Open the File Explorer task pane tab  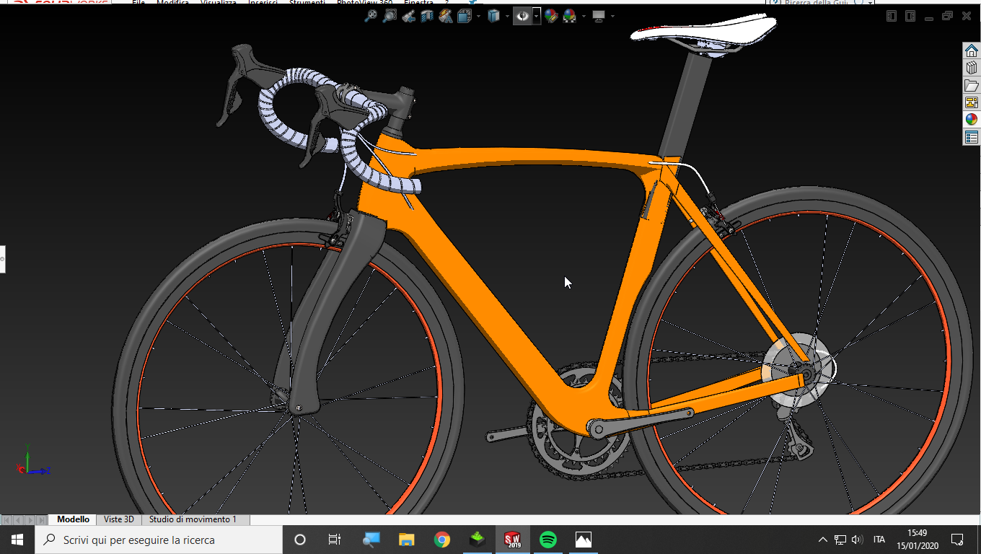(972, 85)
